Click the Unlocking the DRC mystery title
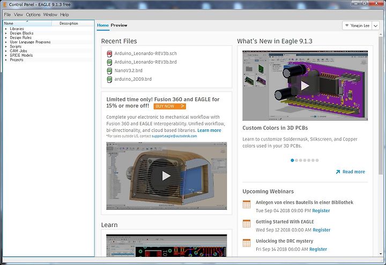Screen dimensions: 386x265 (285, 241)
